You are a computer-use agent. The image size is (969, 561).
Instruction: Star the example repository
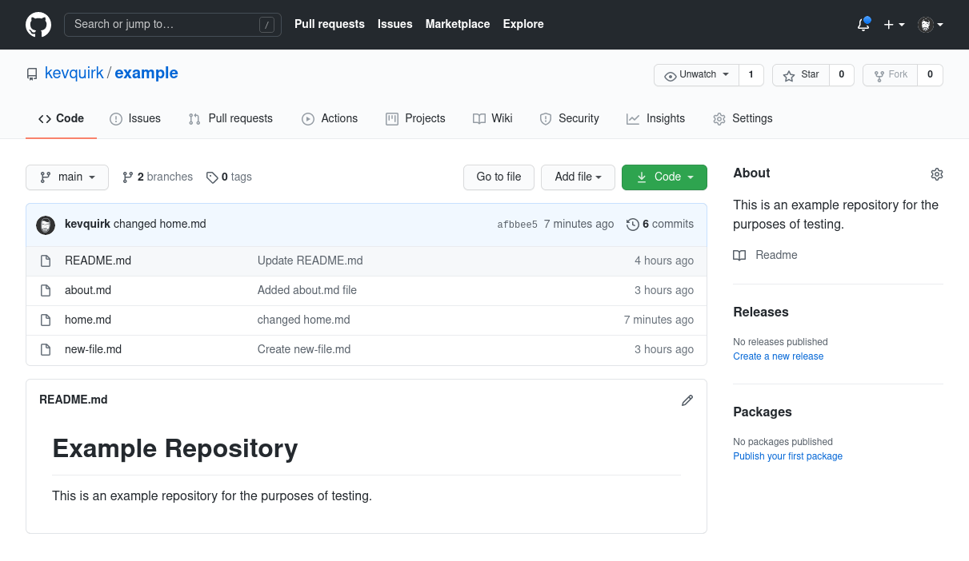click(x=801, y=75)
